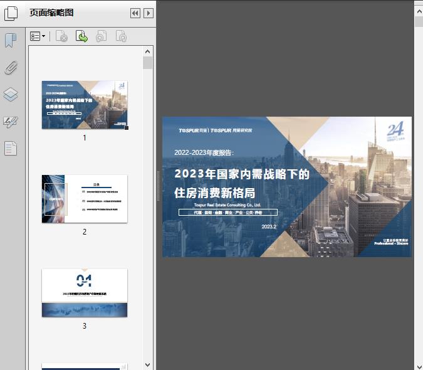Image resolution: width=423 pixels, height=370 pixels.
Task: Click the Tospur logo at the slide top
Action: click(x=216, y=130)
